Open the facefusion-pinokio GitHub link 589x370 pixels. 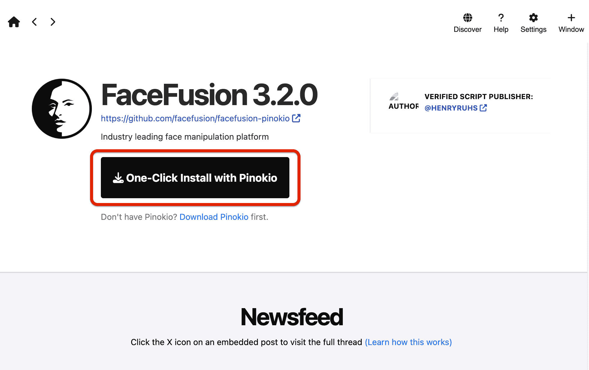[x=195, y=119]
